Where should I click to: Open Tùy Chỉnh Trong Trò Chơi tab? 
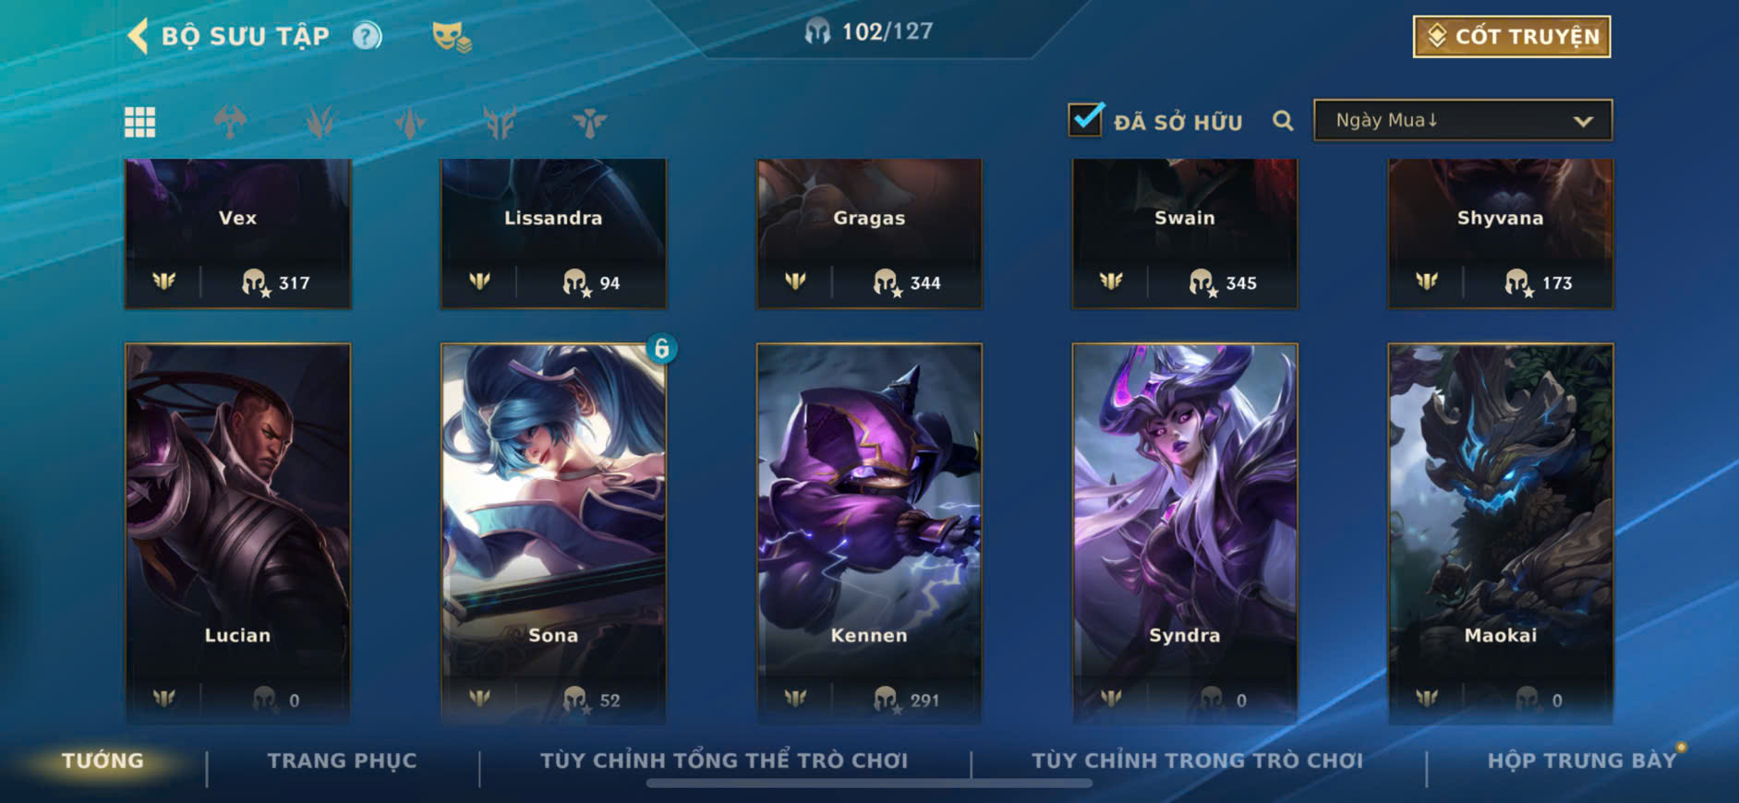1197,761
